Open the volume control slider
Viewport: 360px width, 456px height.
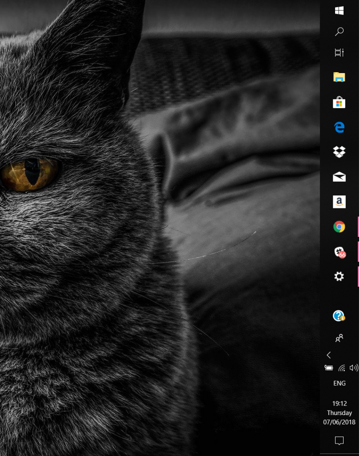(x=353, y=367)
